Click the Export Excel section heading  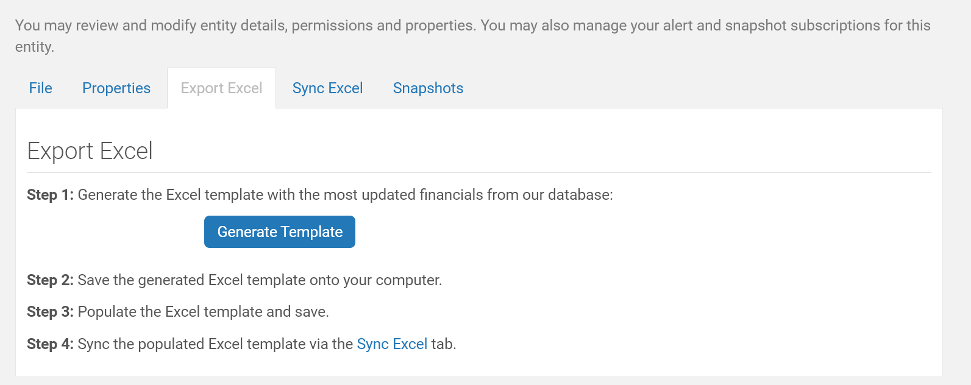tap(90, 151)
